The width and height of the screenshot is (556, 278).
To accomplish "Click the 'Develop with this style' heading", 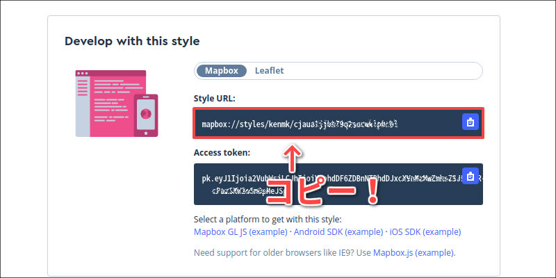I will click(x=132, y=41).
